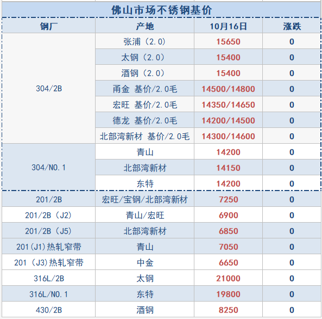Select the 201/2B（J2）grade cell
Image resolution: width=322 pixels, height=319 pixels.
[49, 215]
